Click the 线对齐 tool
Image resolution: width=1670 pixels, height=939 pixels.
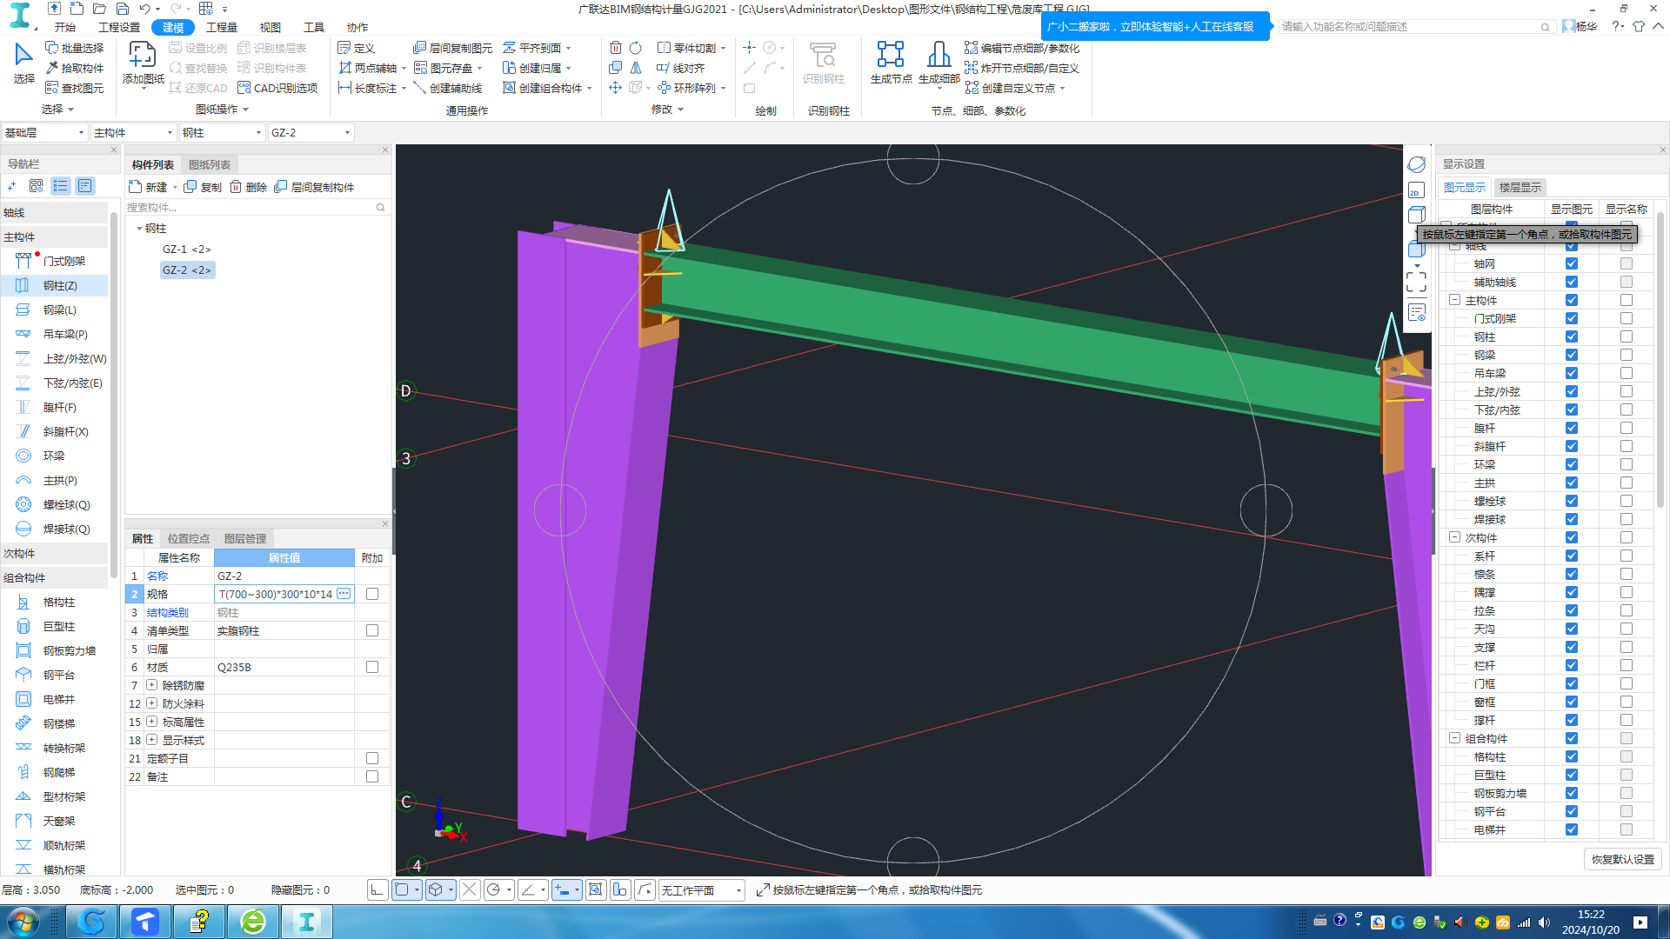[x=680, y=68]
